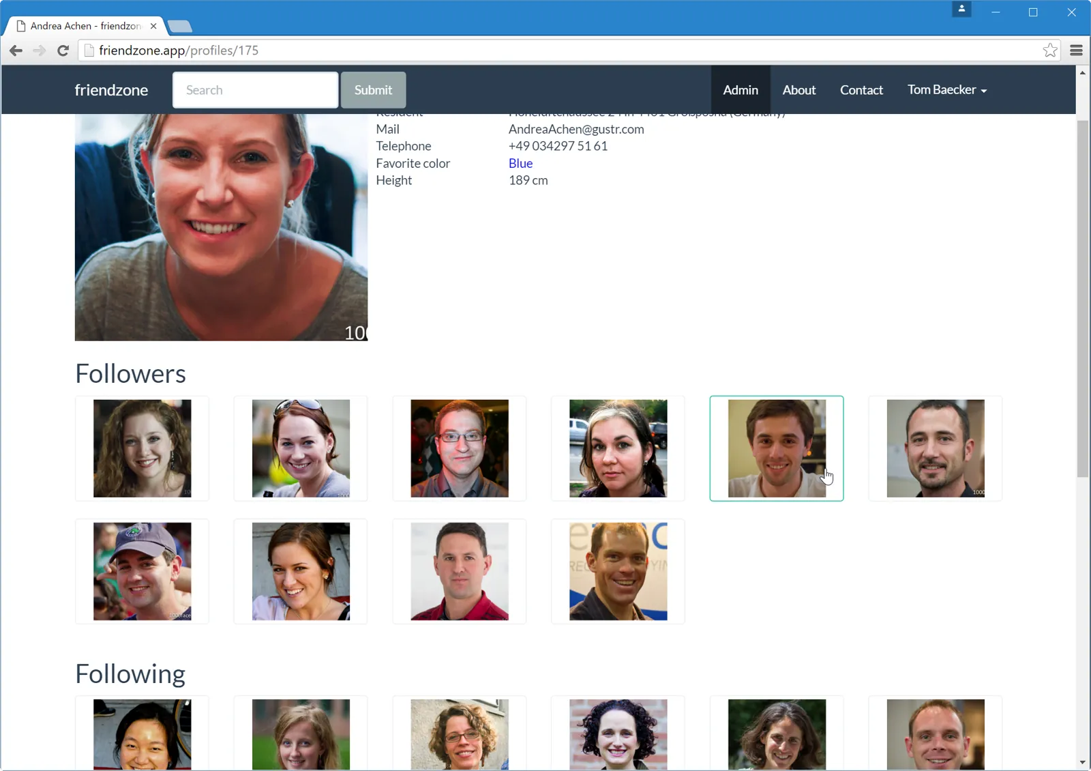Viewport: 1091px width, 771px height.
Task: Open follower man with goatee beard
Action: tap(936, 448)
